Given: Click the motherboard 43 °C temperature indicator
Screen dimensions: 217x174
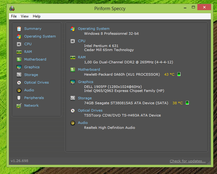Looking at the screenshot, I should pyautogui.click(x=169, y=74).
